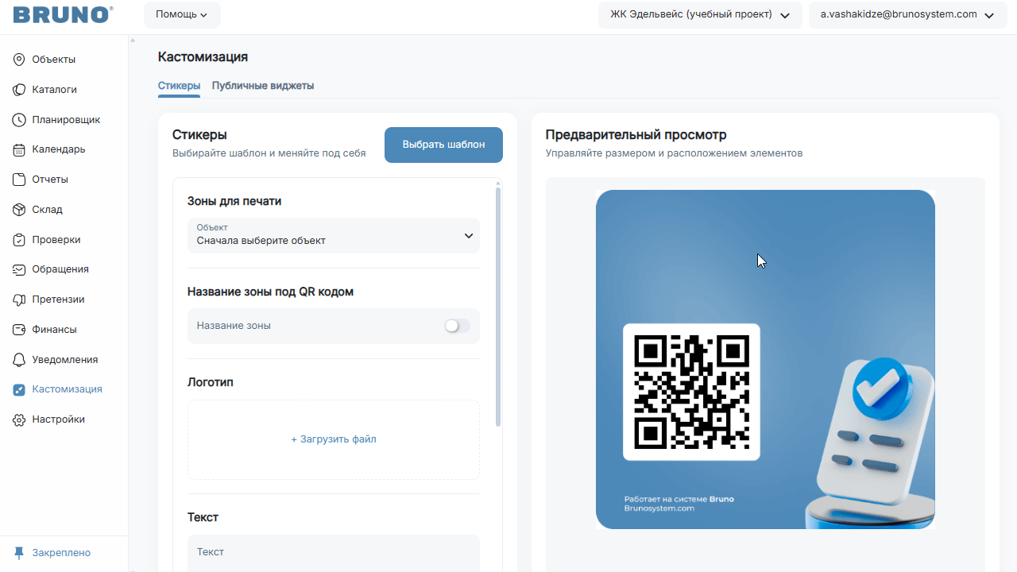Click the Проверки clipboard icon
Screen dimensions: 1017x572
(x=19, y=240)
